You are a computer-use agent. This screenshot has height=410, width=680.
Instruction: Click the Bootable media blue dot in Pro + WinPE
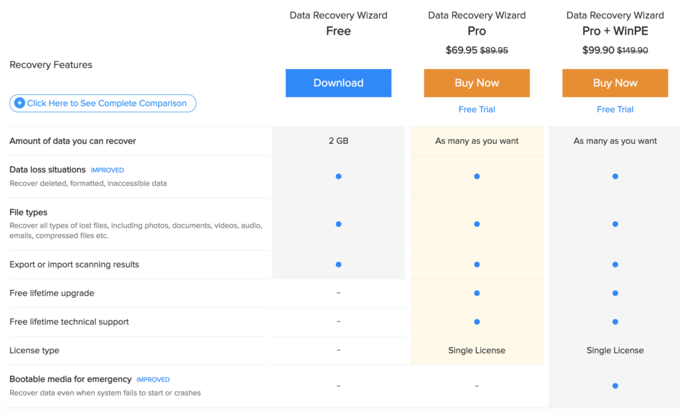tap(615, 385)
